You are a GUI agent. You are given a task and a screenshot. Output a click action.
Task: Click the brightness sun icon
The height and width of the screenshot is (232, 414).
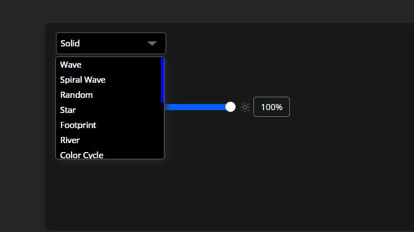[245, 107]
